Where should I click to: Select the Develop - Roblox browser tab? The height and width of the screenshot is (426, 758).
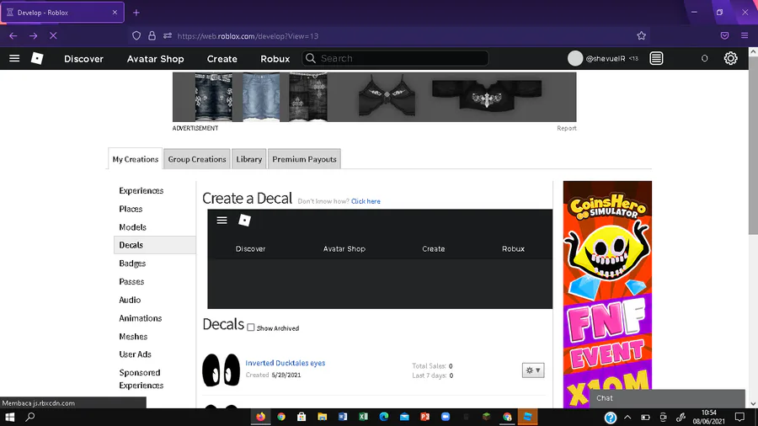[x=62, y=13]
